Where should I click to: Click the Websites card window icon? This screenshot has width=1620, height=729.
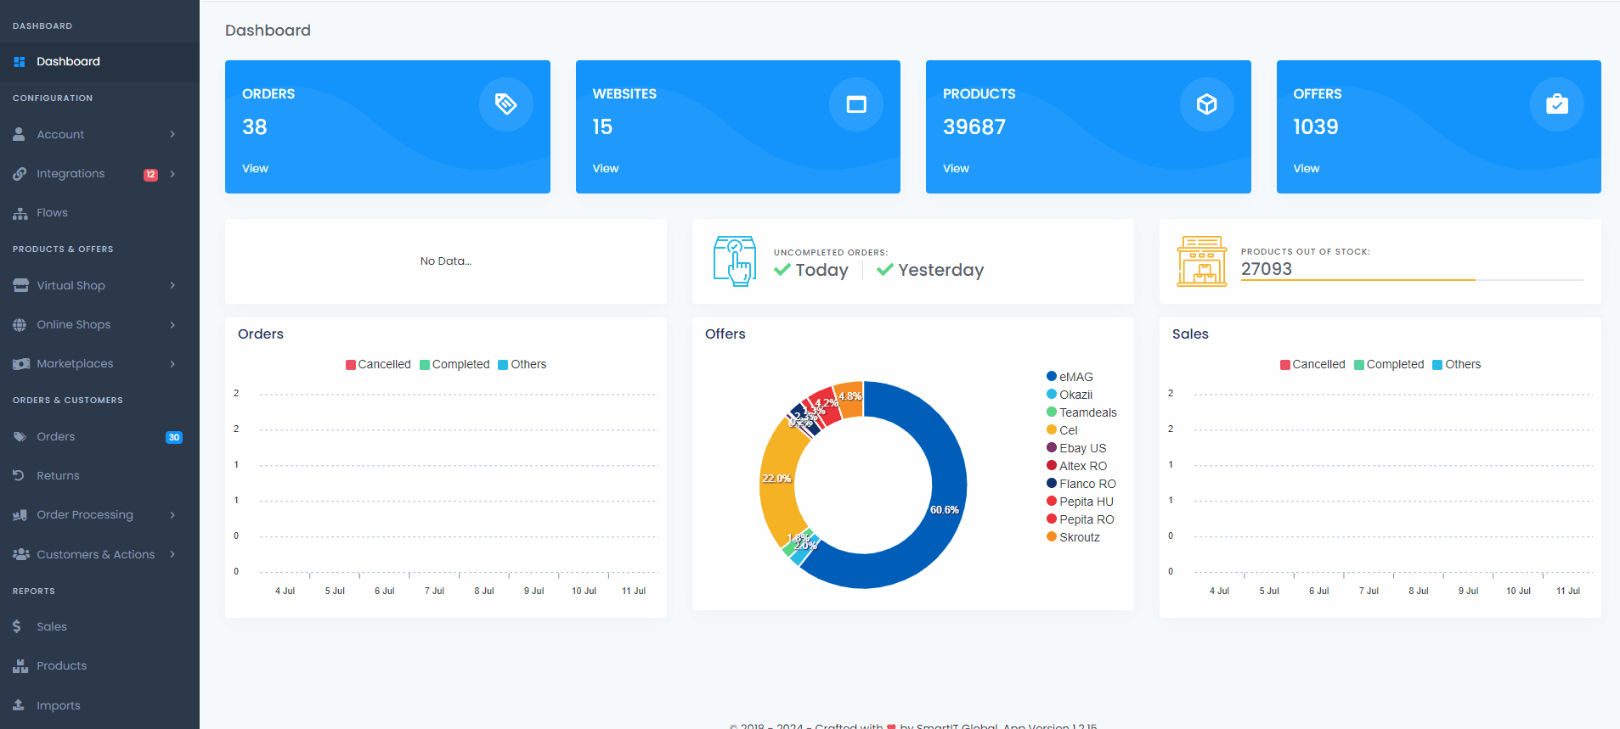tap(856, 104)
